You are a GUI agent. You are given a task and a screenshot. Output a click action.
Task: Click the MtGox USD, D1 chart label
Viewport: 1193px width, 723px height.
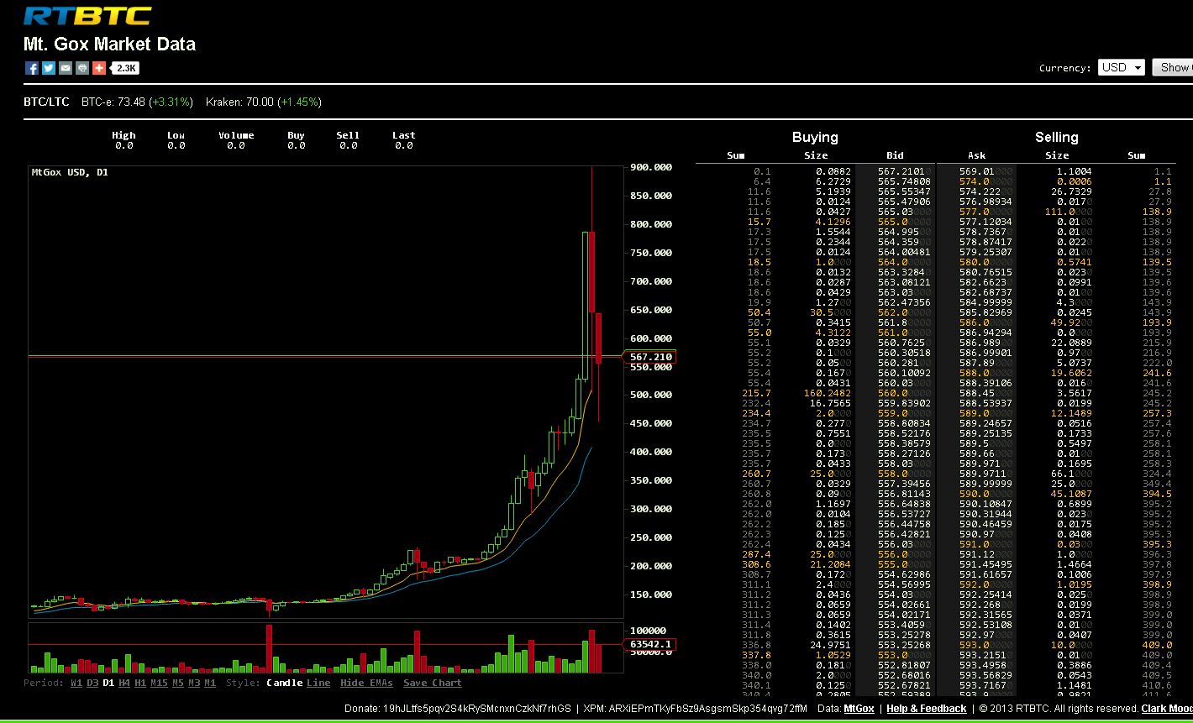(x=70, y=172)
